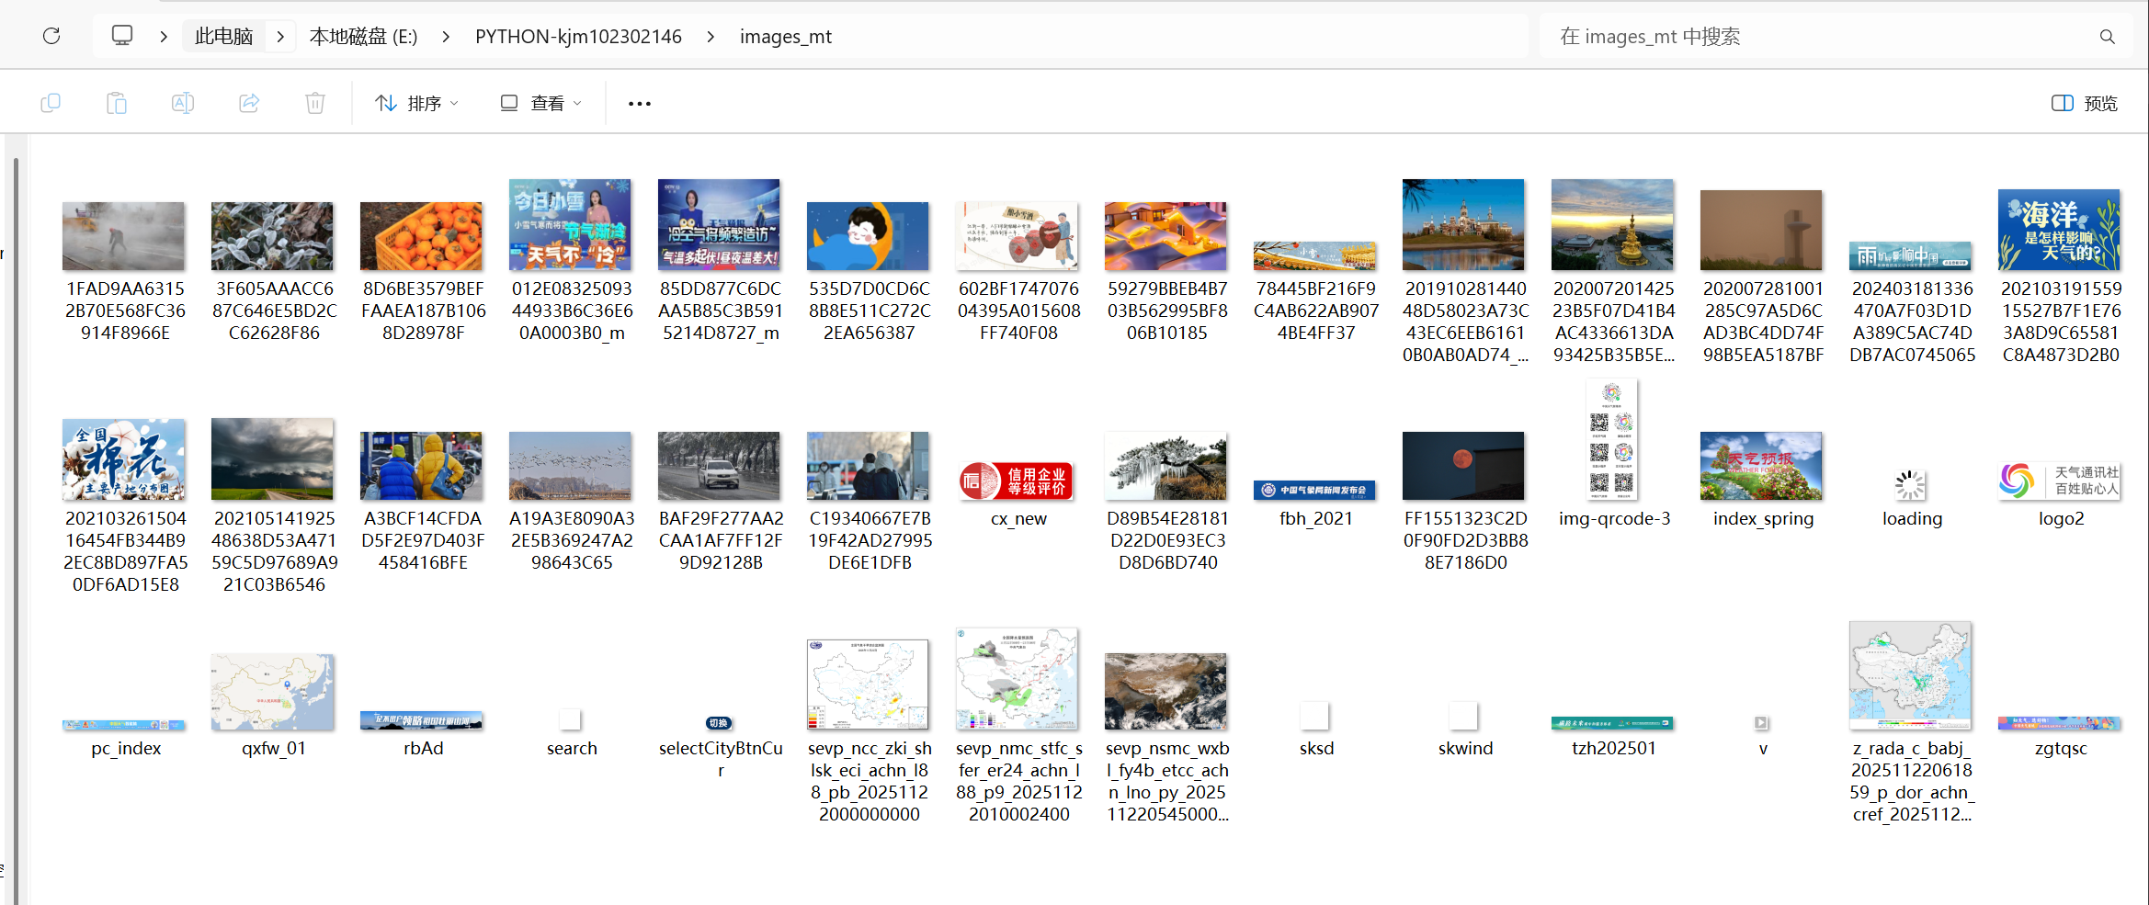Select file 1FAD9AA63152B70E568FC36914F8966E thumbnail
The width and height of the screenshot is (2149, 905).
point(124,236)
